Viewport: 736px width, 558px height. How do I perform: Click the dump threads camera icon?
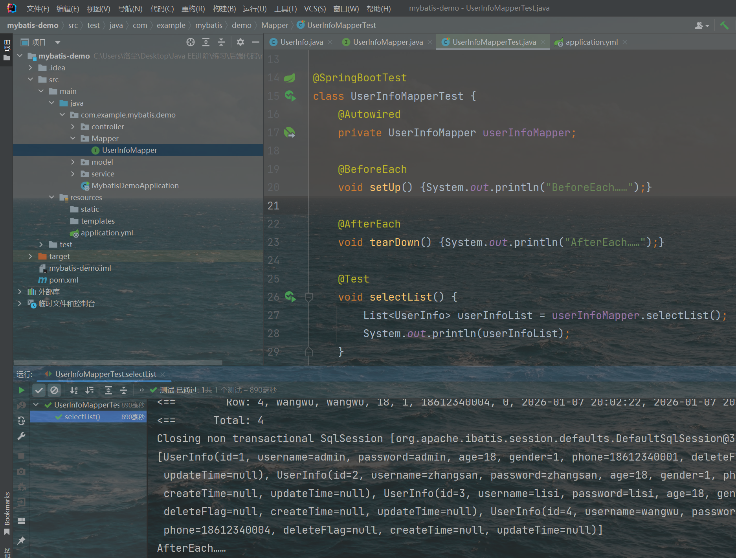pos(22,471)
